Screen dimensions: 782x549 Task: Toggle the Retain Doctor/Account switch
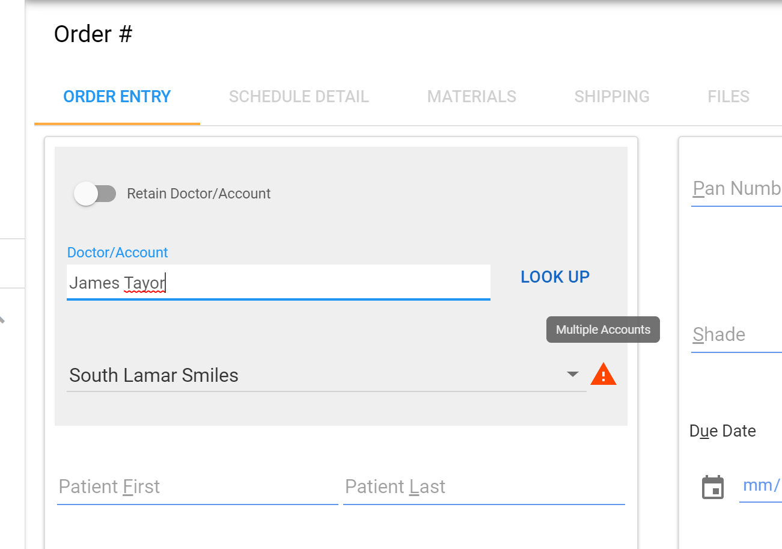click(95, 194)
